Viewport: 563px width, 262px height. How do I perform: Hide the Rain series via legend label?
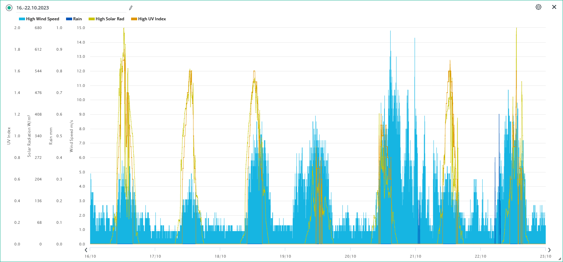coord(78,19)
